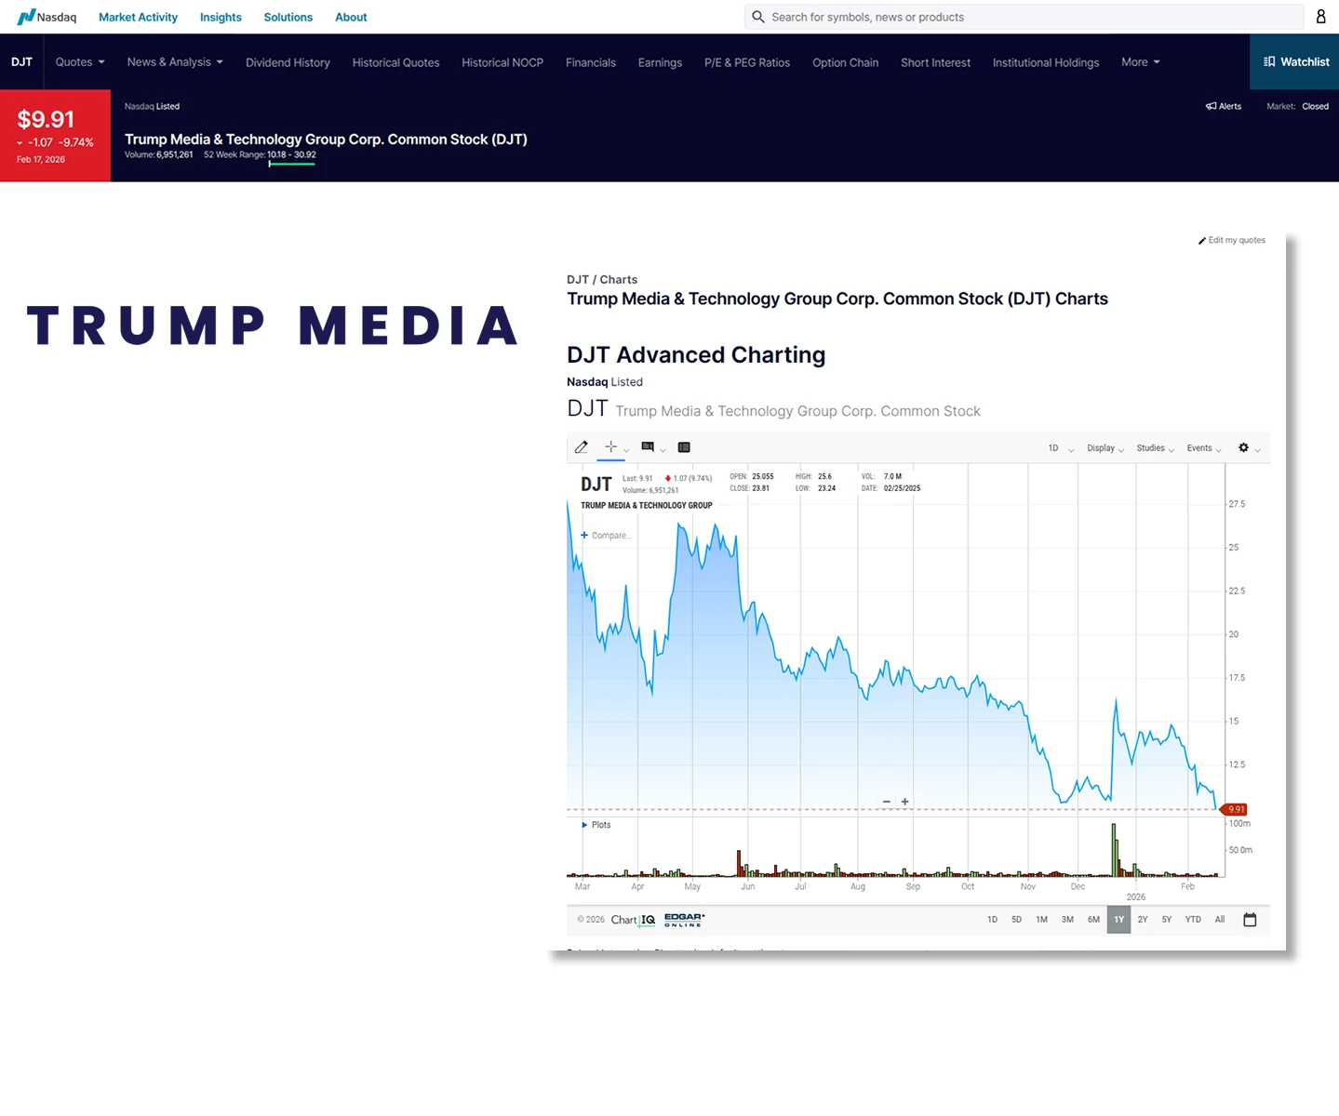Open the Display dropdown

1105,448
